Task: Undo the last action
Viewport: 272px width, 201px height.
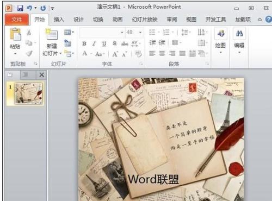Action: coord(29,8)
